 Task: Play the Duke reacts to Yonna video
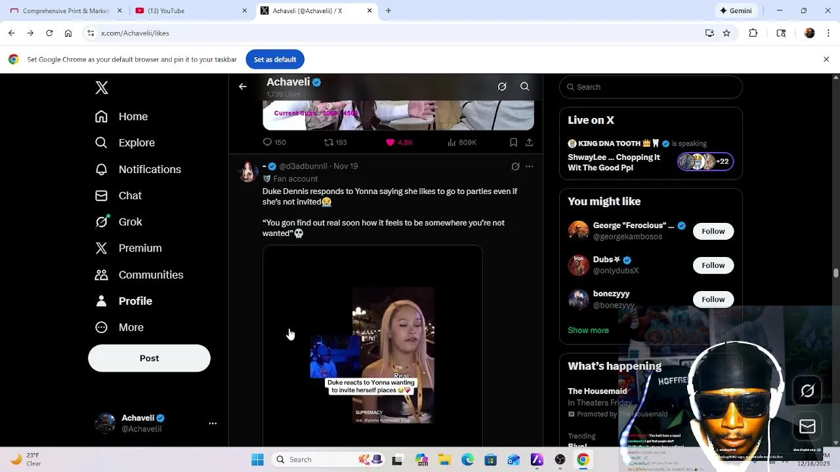tap(373, 346)
